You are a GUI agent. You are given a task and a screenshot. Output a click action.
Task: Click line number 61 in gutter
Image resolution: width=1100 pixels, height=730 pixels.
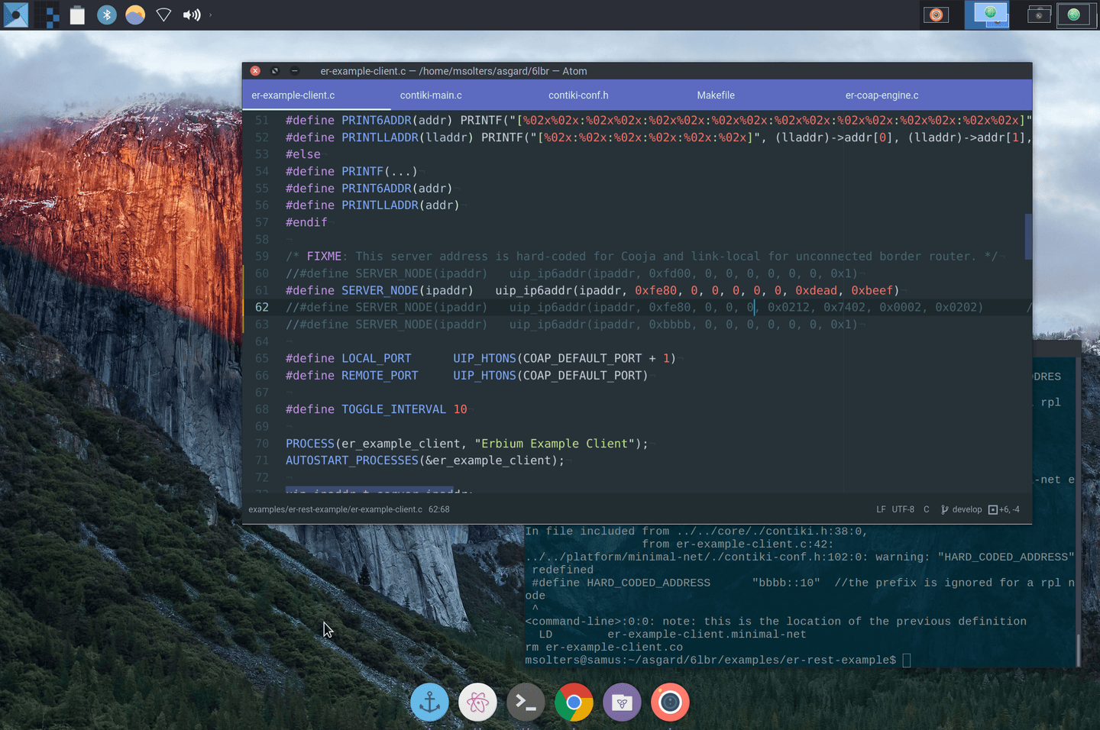click(x=262, y=290)
